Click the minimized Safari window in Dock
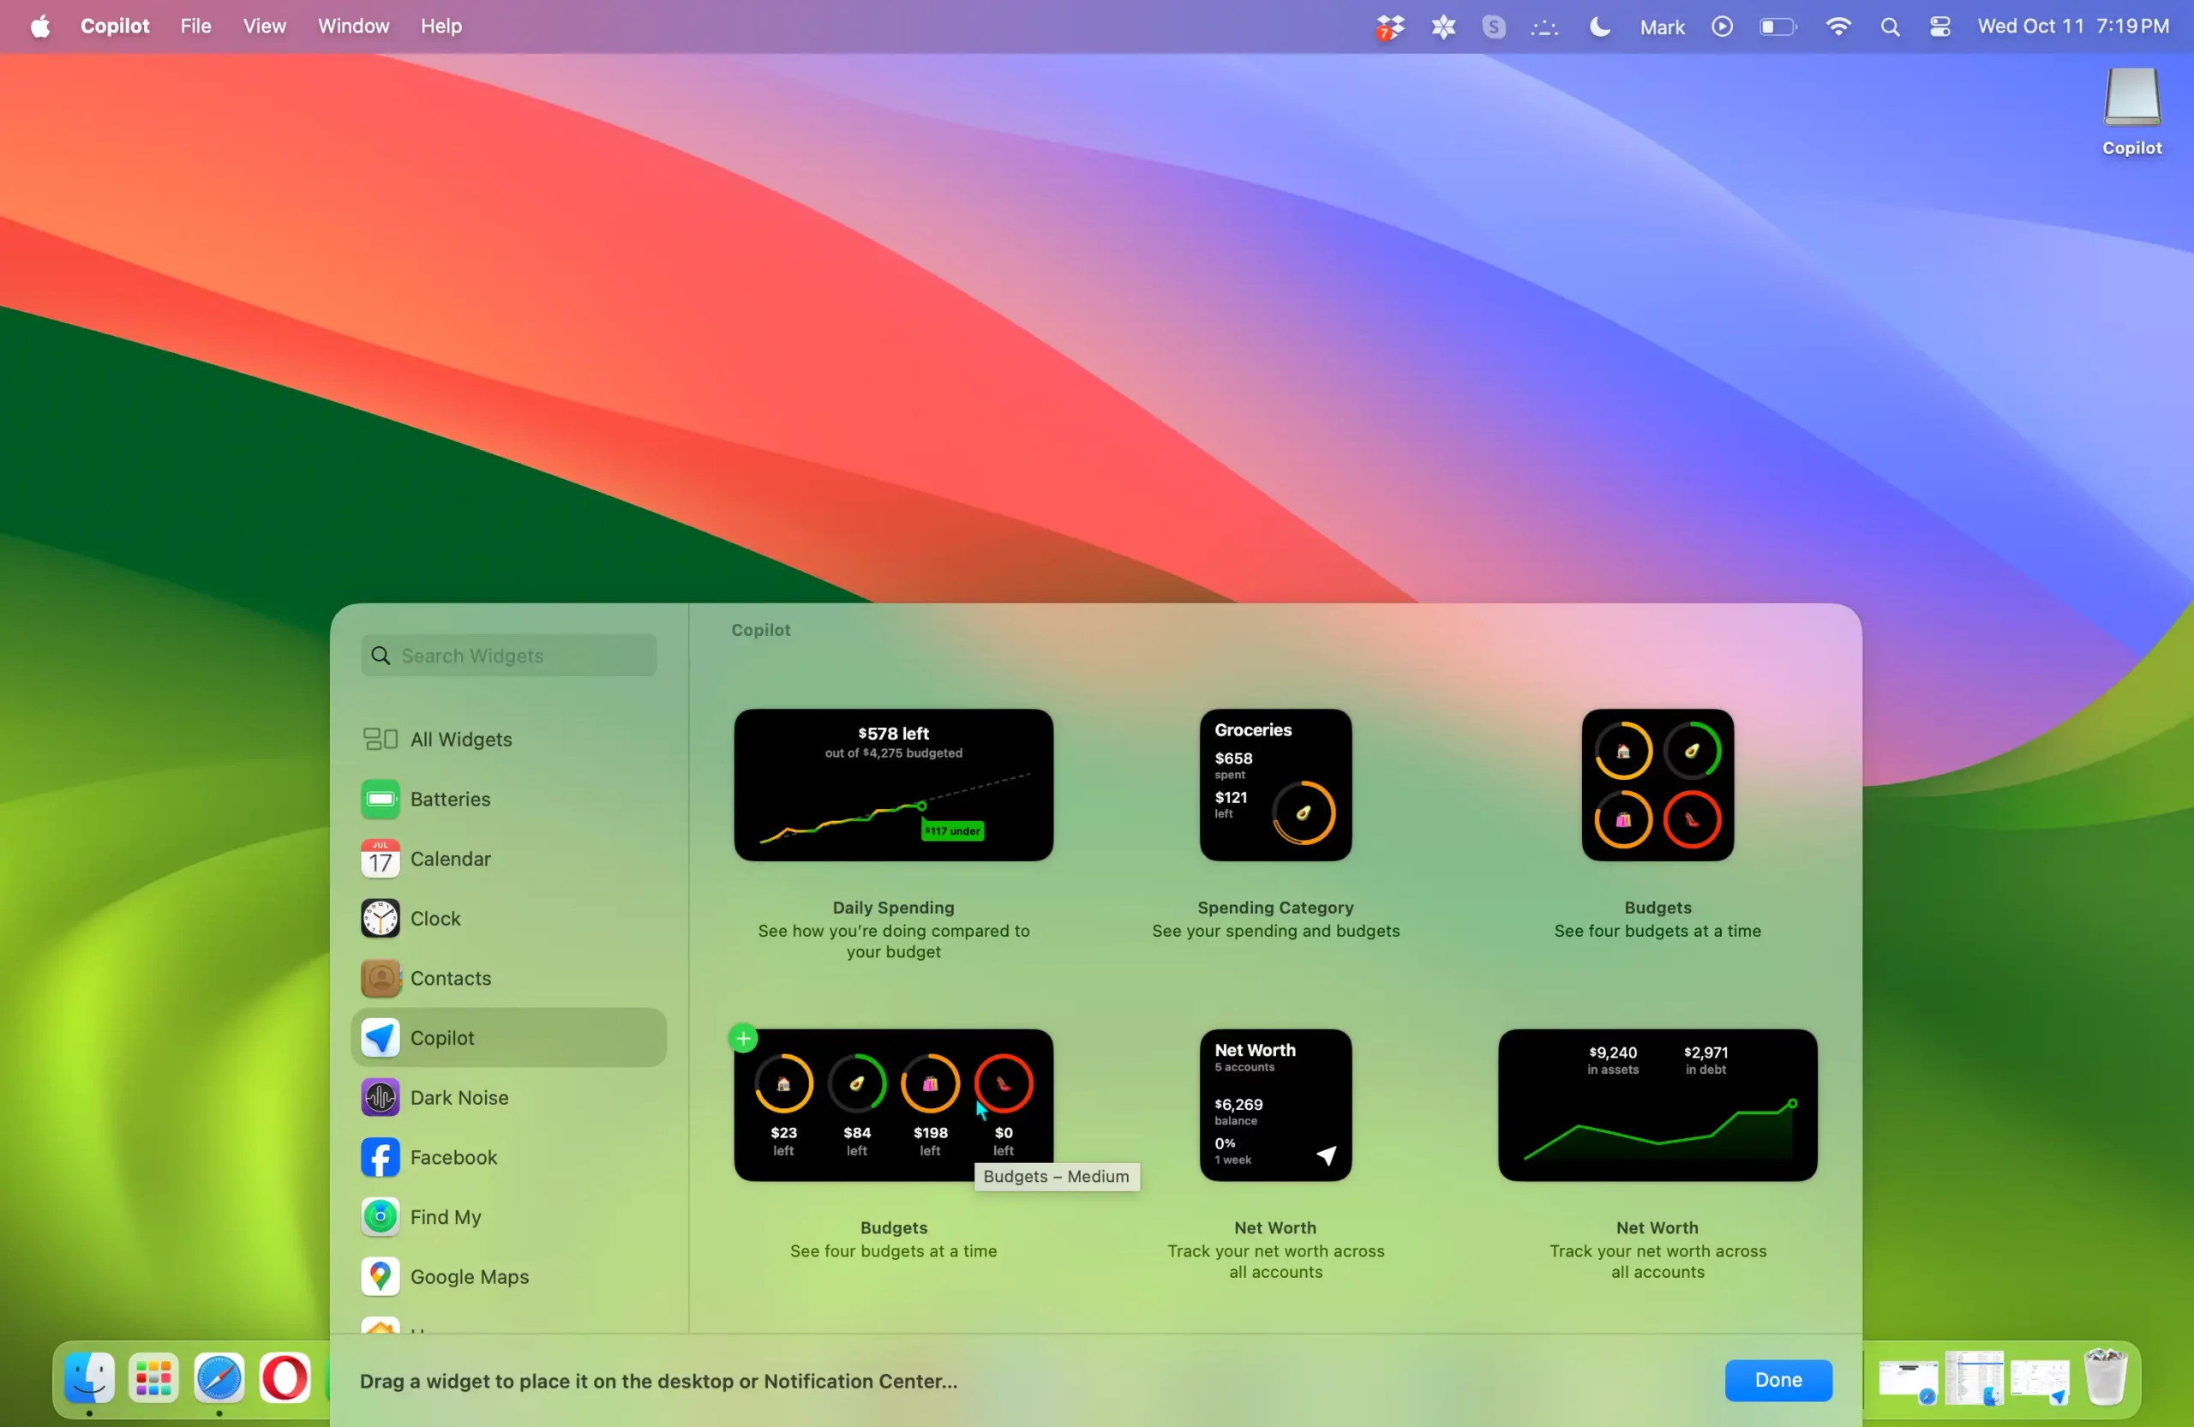Screen dimensions: 2194x1427 [x=1909, y=1382]
